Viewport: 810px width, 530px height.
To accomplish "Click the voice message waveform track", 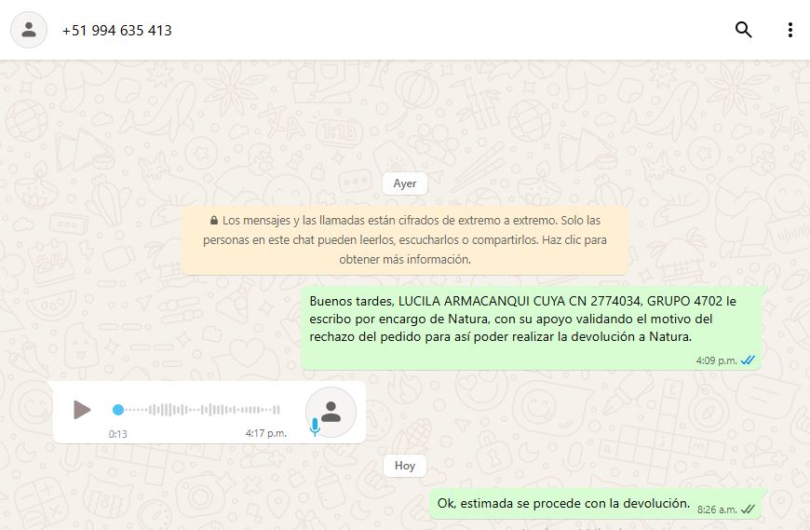I will [200, 410].
